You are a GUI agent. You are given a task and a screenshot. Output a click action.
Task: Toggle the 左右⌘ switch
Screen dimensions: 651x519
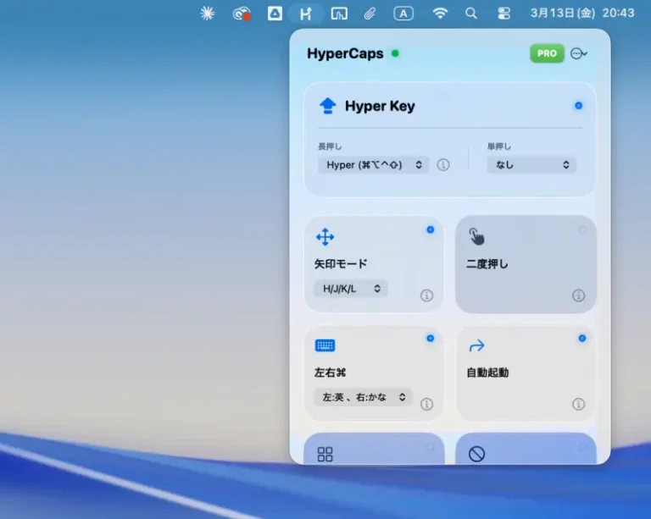coord(431,339)
